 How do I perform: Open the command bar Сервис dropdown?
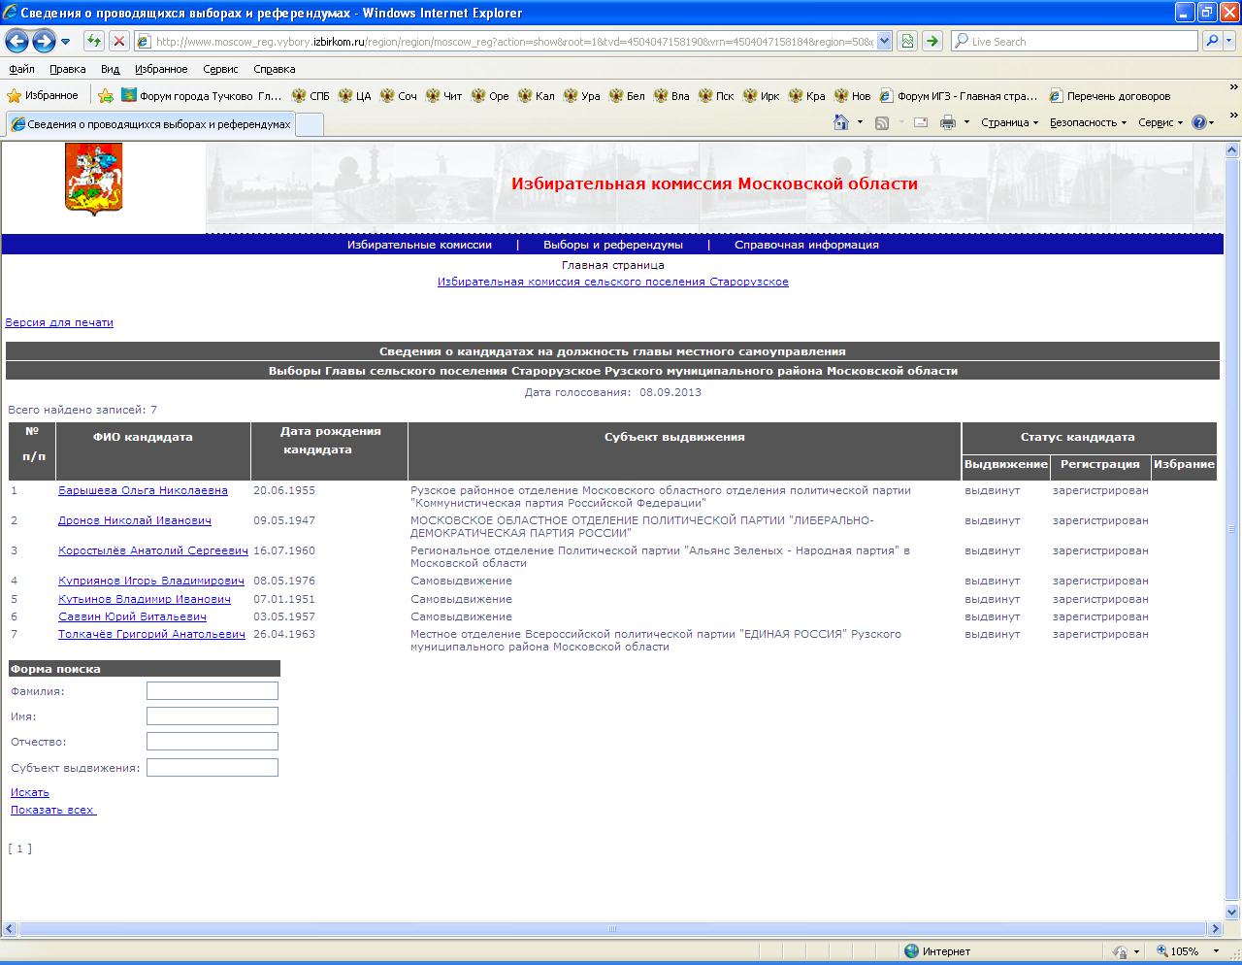pos(1160,122)
